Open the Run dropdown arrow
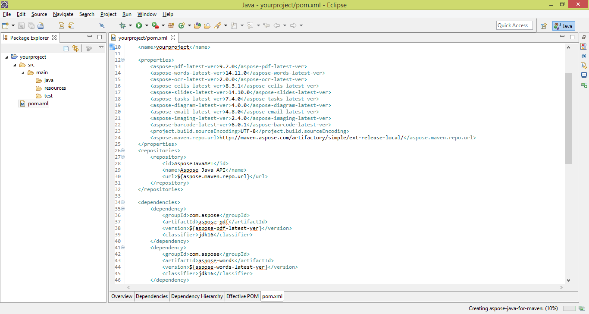The image size is (589, 314). coord(147,25)
